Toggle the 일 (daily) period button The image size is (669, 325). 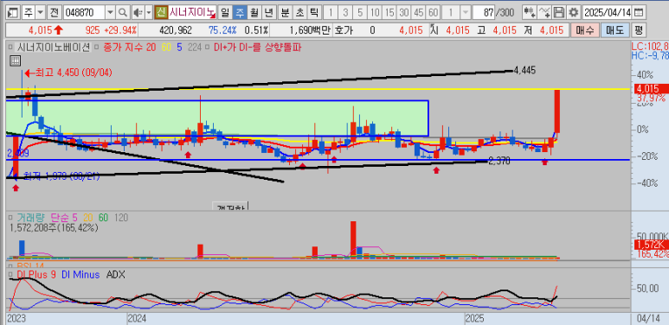(x=225, y=12)
